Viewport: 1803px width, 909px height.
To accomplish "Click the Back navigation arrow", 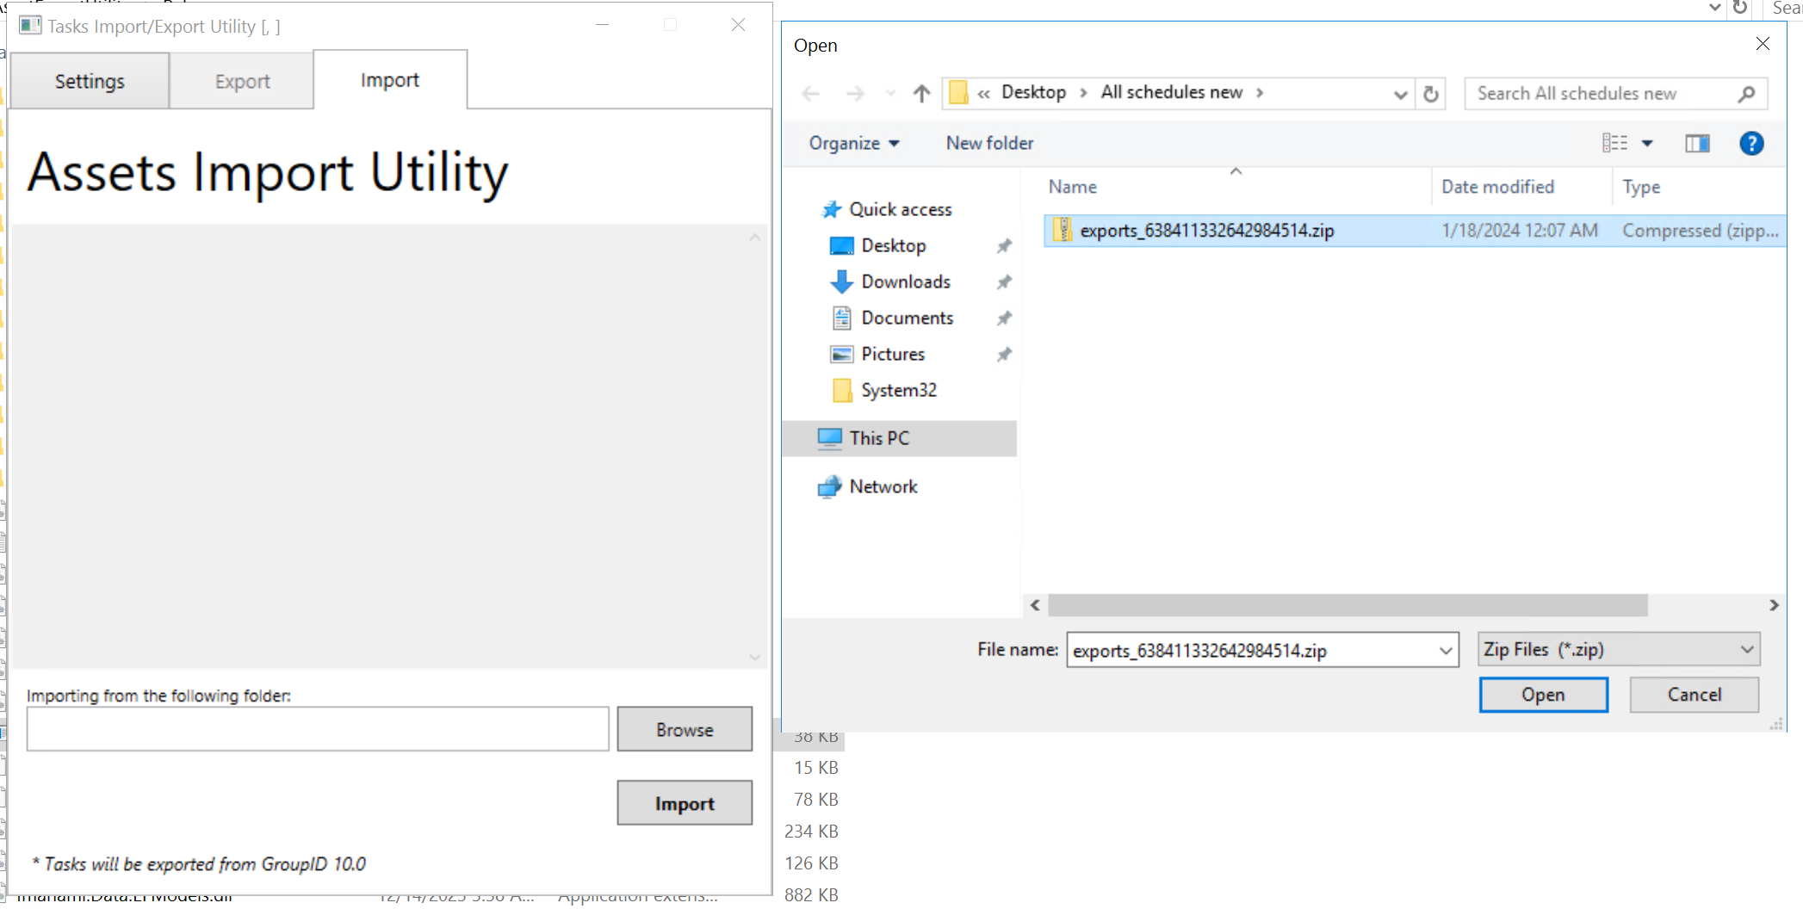I will pyautogui.click(x=810, y=93).
